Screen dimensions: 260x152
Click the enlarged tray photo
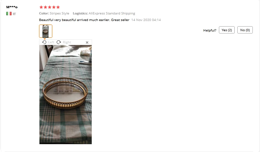click(x=65, y=95)
